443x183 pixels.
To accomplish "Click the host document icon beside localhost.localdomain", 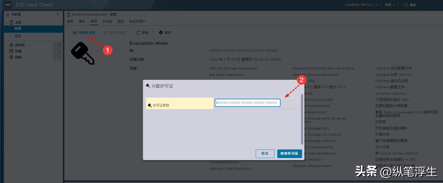I will 69,14.
